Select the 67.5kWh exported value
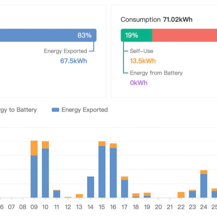 pyautogui.click(x=73, y=61)
